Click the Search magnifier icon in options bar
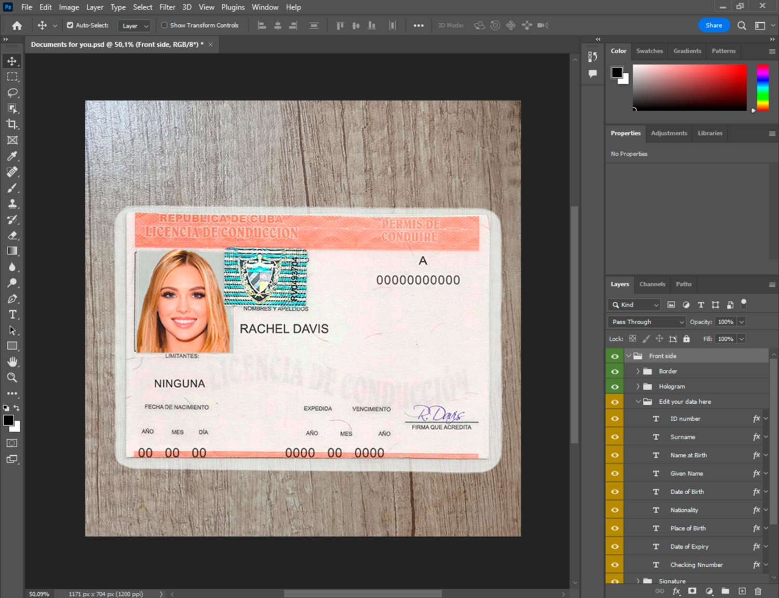The image size is (779, 598). click(x=742, y=25)
